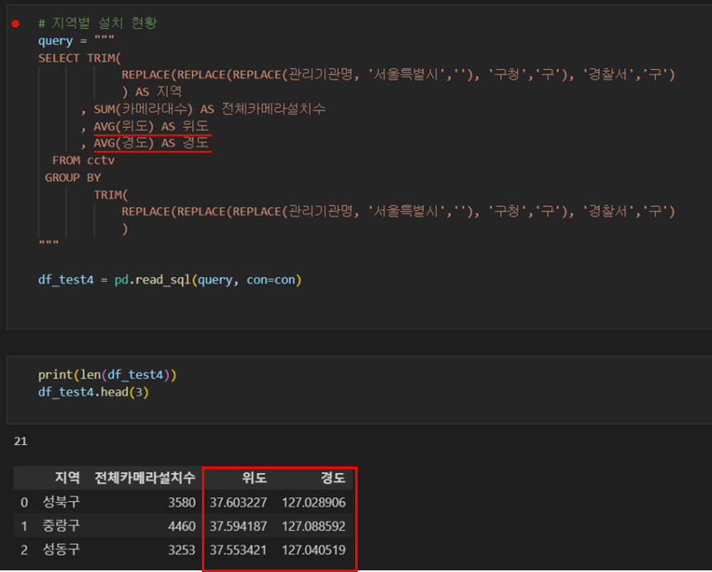Screen dimensions: 712x572
Task: Click the '성북구' cell
Action: point(61,502)
